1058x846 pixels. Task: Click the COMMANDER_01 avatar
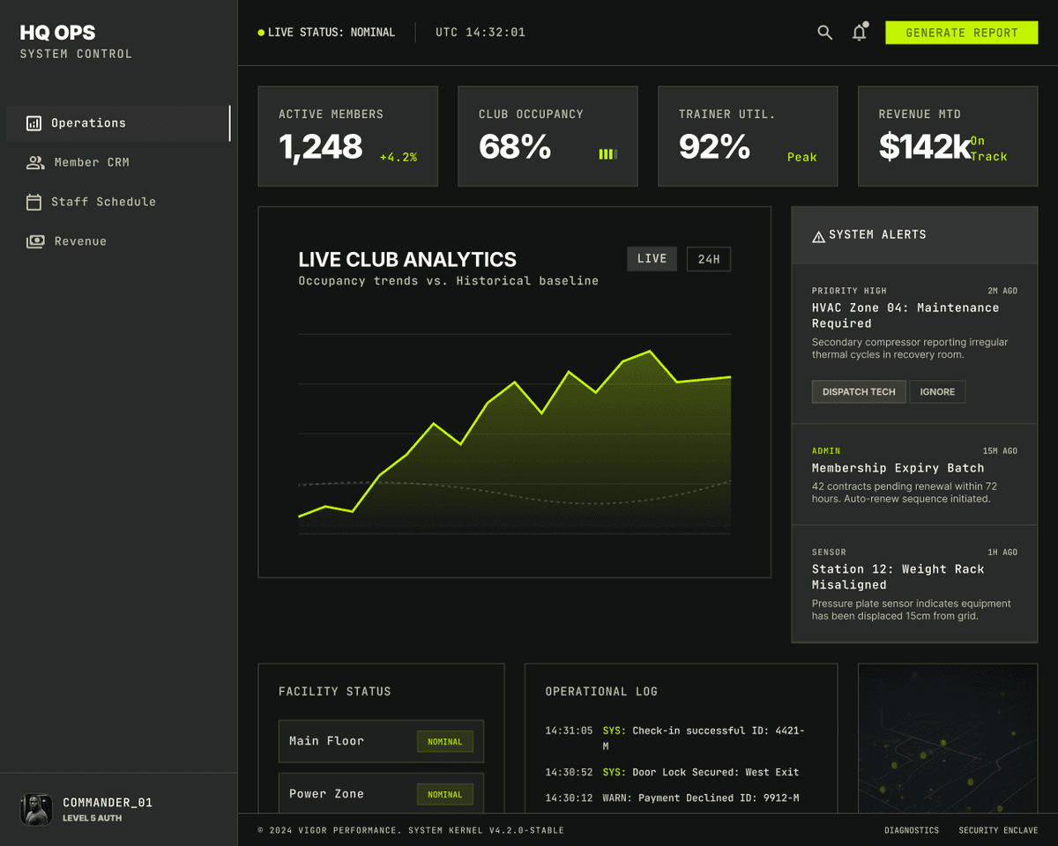coord(36,809)
